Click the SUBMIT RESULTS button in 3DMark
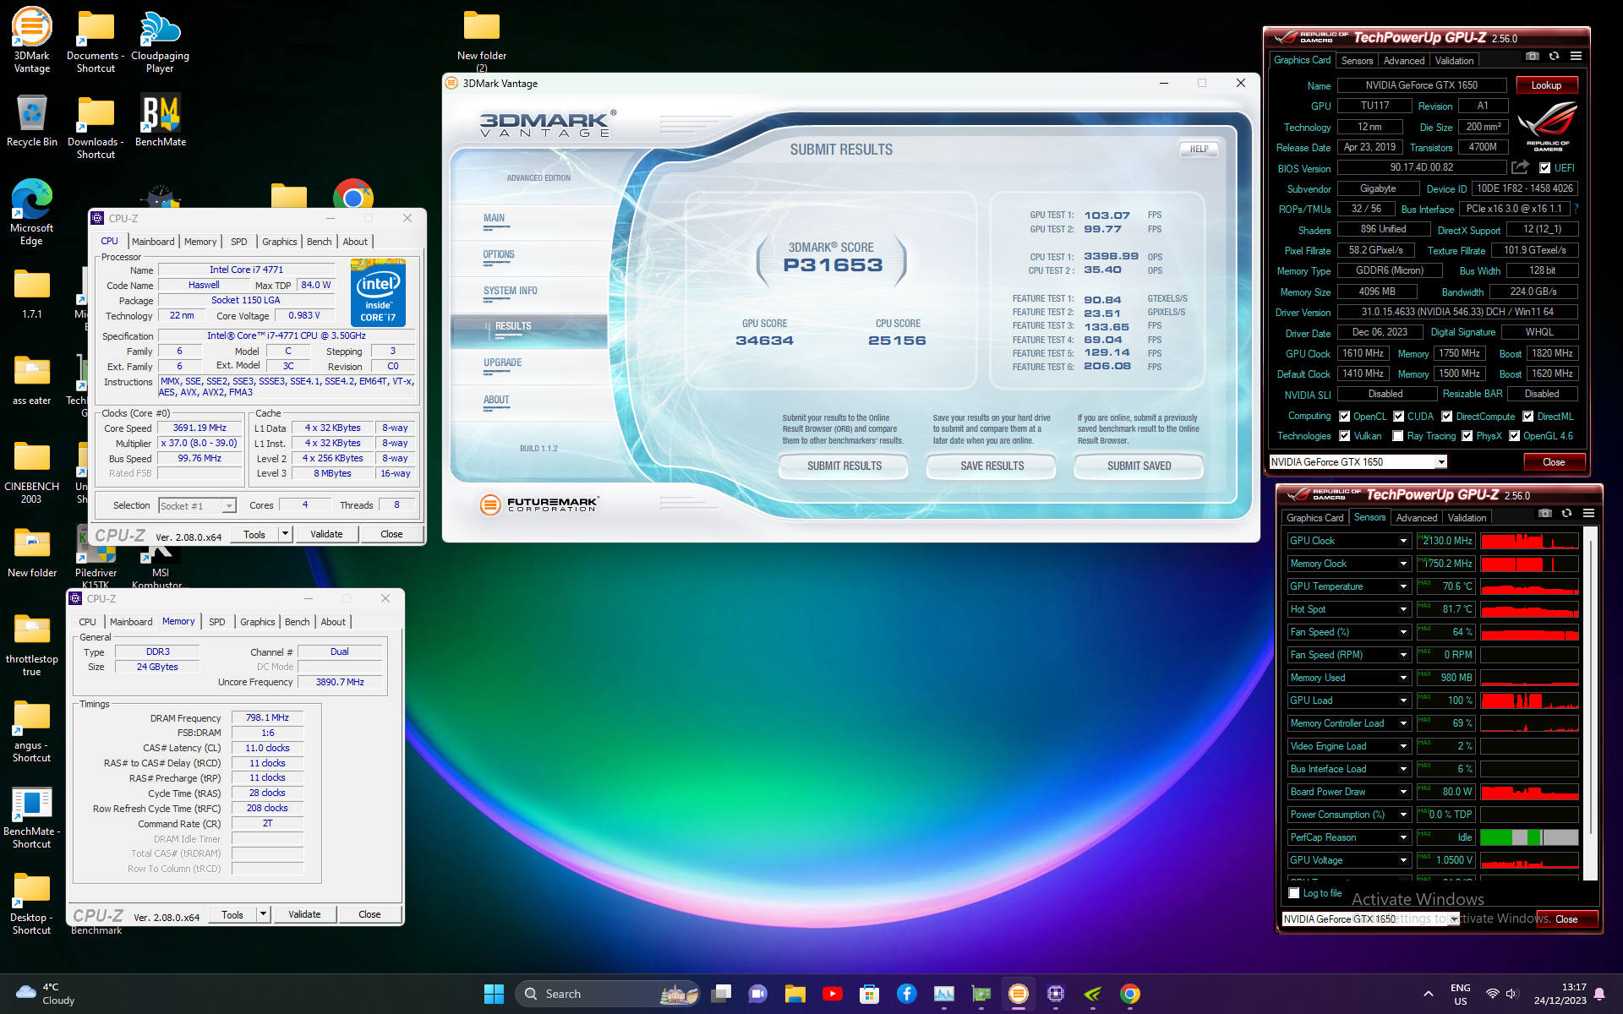Viewport: 1623px width, 1014px height. [844, 466]
